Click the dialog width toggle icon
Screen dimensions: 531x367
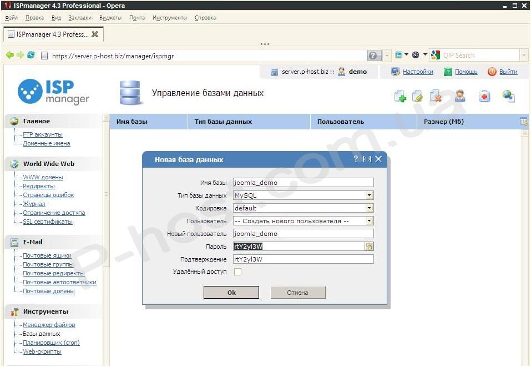tap(367, 159)
